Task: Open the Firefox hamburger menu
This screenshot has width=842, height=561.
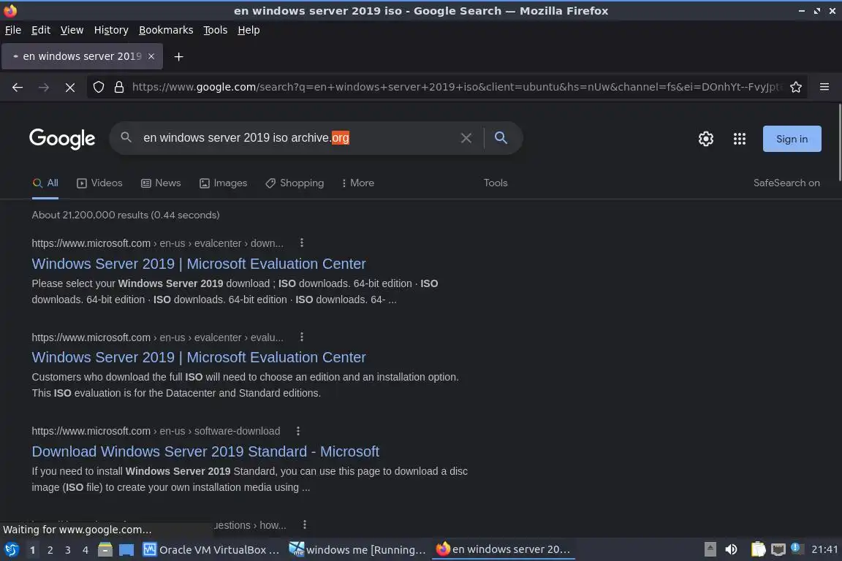Action: click(x=824, y=87)
